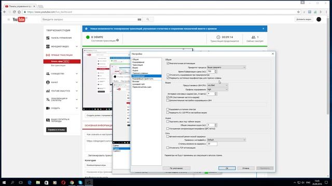Expand Локализация и субтитры sidebar section
Image resolution: width=332 pixels, height=186 pixels.
pyautogui.click(x=77, y=100)
